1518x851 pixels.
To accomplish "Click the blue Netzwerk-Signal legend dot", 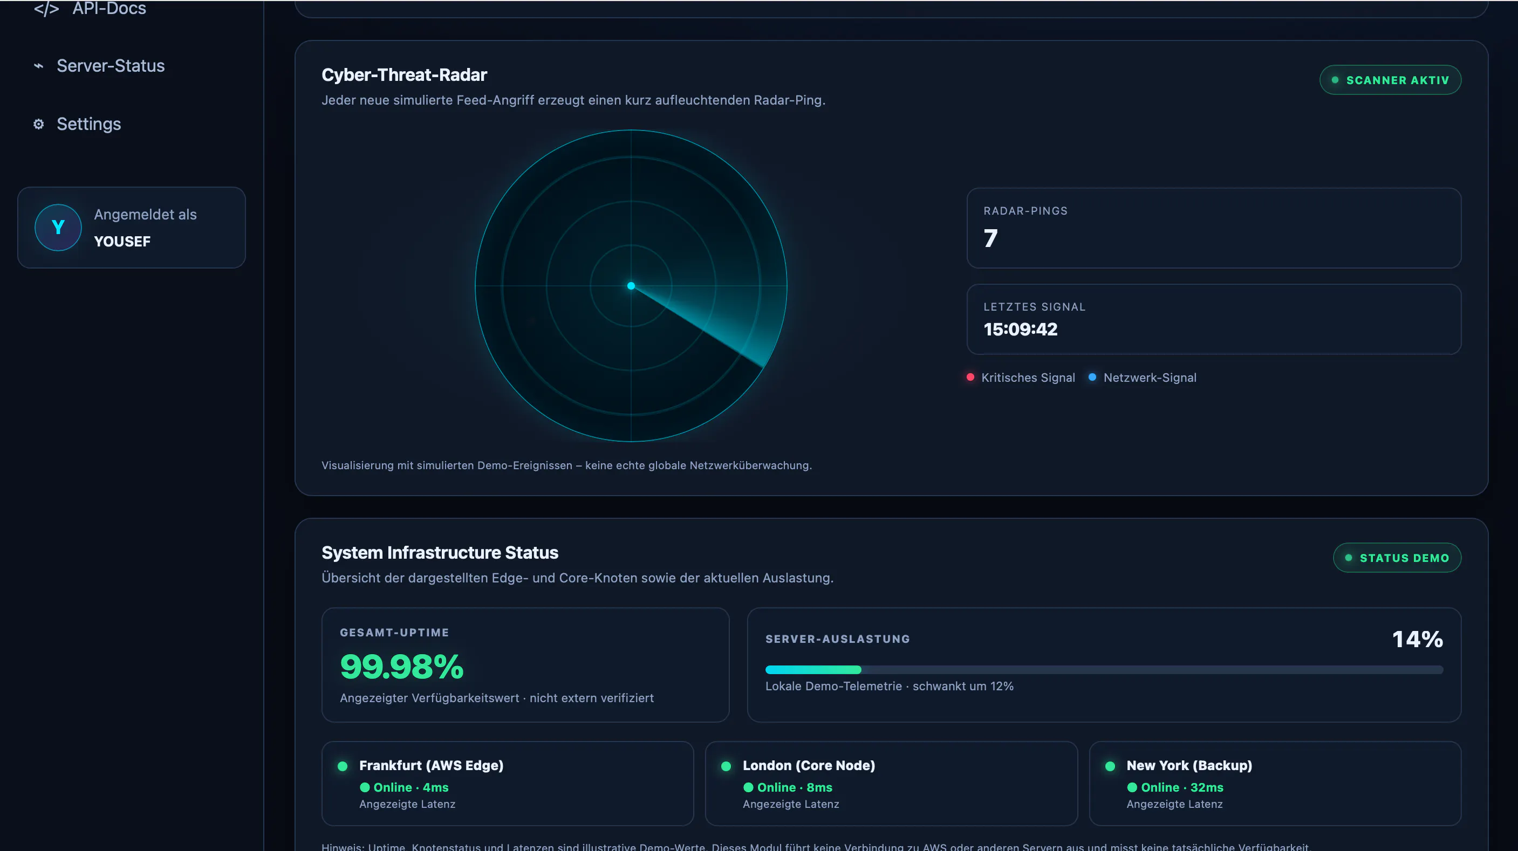I will 1092,377.
